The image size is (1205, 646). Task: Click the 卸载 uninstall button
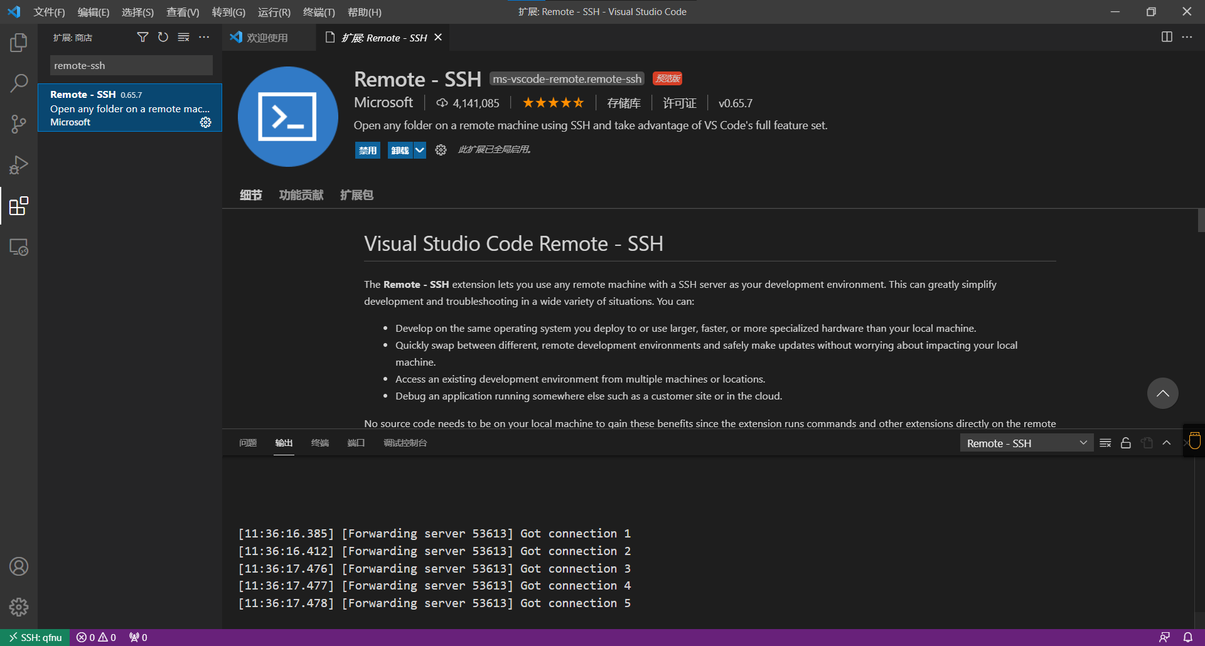click(x=400, y=150)
